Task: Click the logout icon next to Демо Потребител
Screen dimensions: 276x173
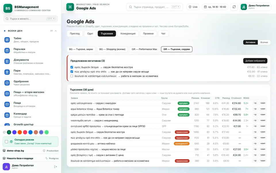Action: point(55,167)
